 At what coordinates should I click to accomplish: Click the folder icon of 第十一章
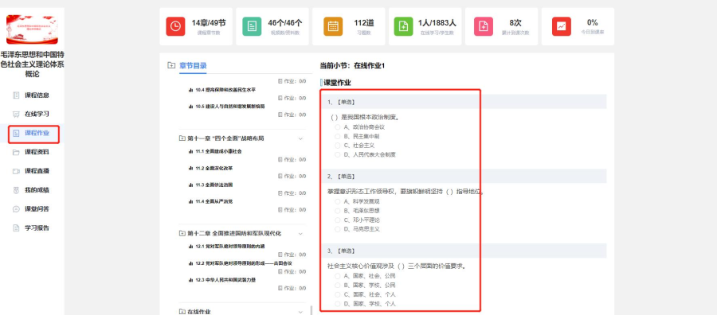point(182,138)
